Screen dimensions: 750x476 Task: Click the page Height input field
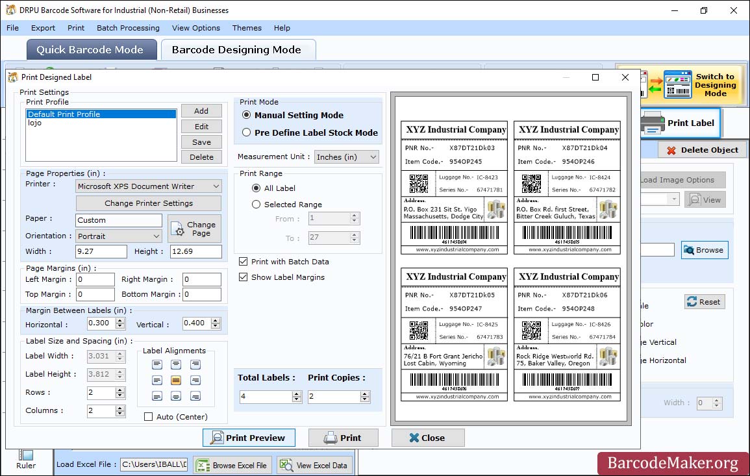[196, 251]
